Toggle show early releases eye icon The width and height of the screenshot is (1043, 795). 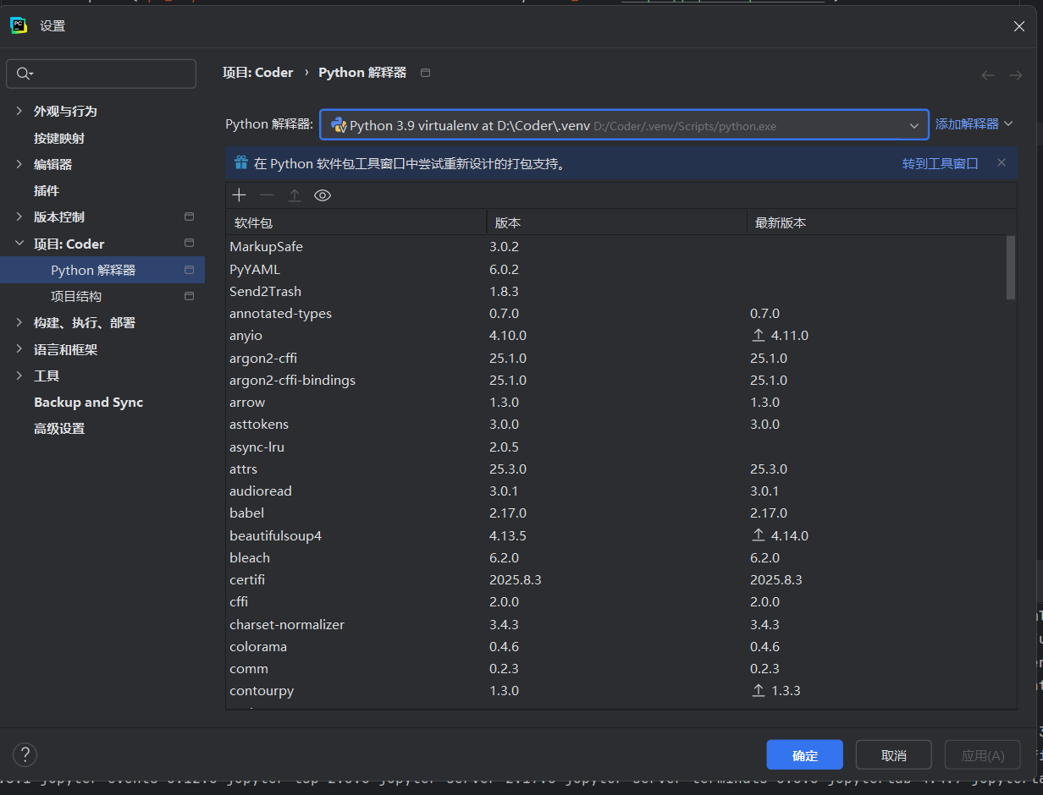coord(323,195)
